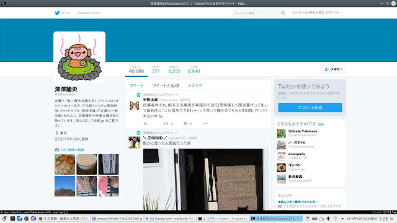Open the black cat stairs tweet photo
397x223 pixels.
click(x=205, y=179)
